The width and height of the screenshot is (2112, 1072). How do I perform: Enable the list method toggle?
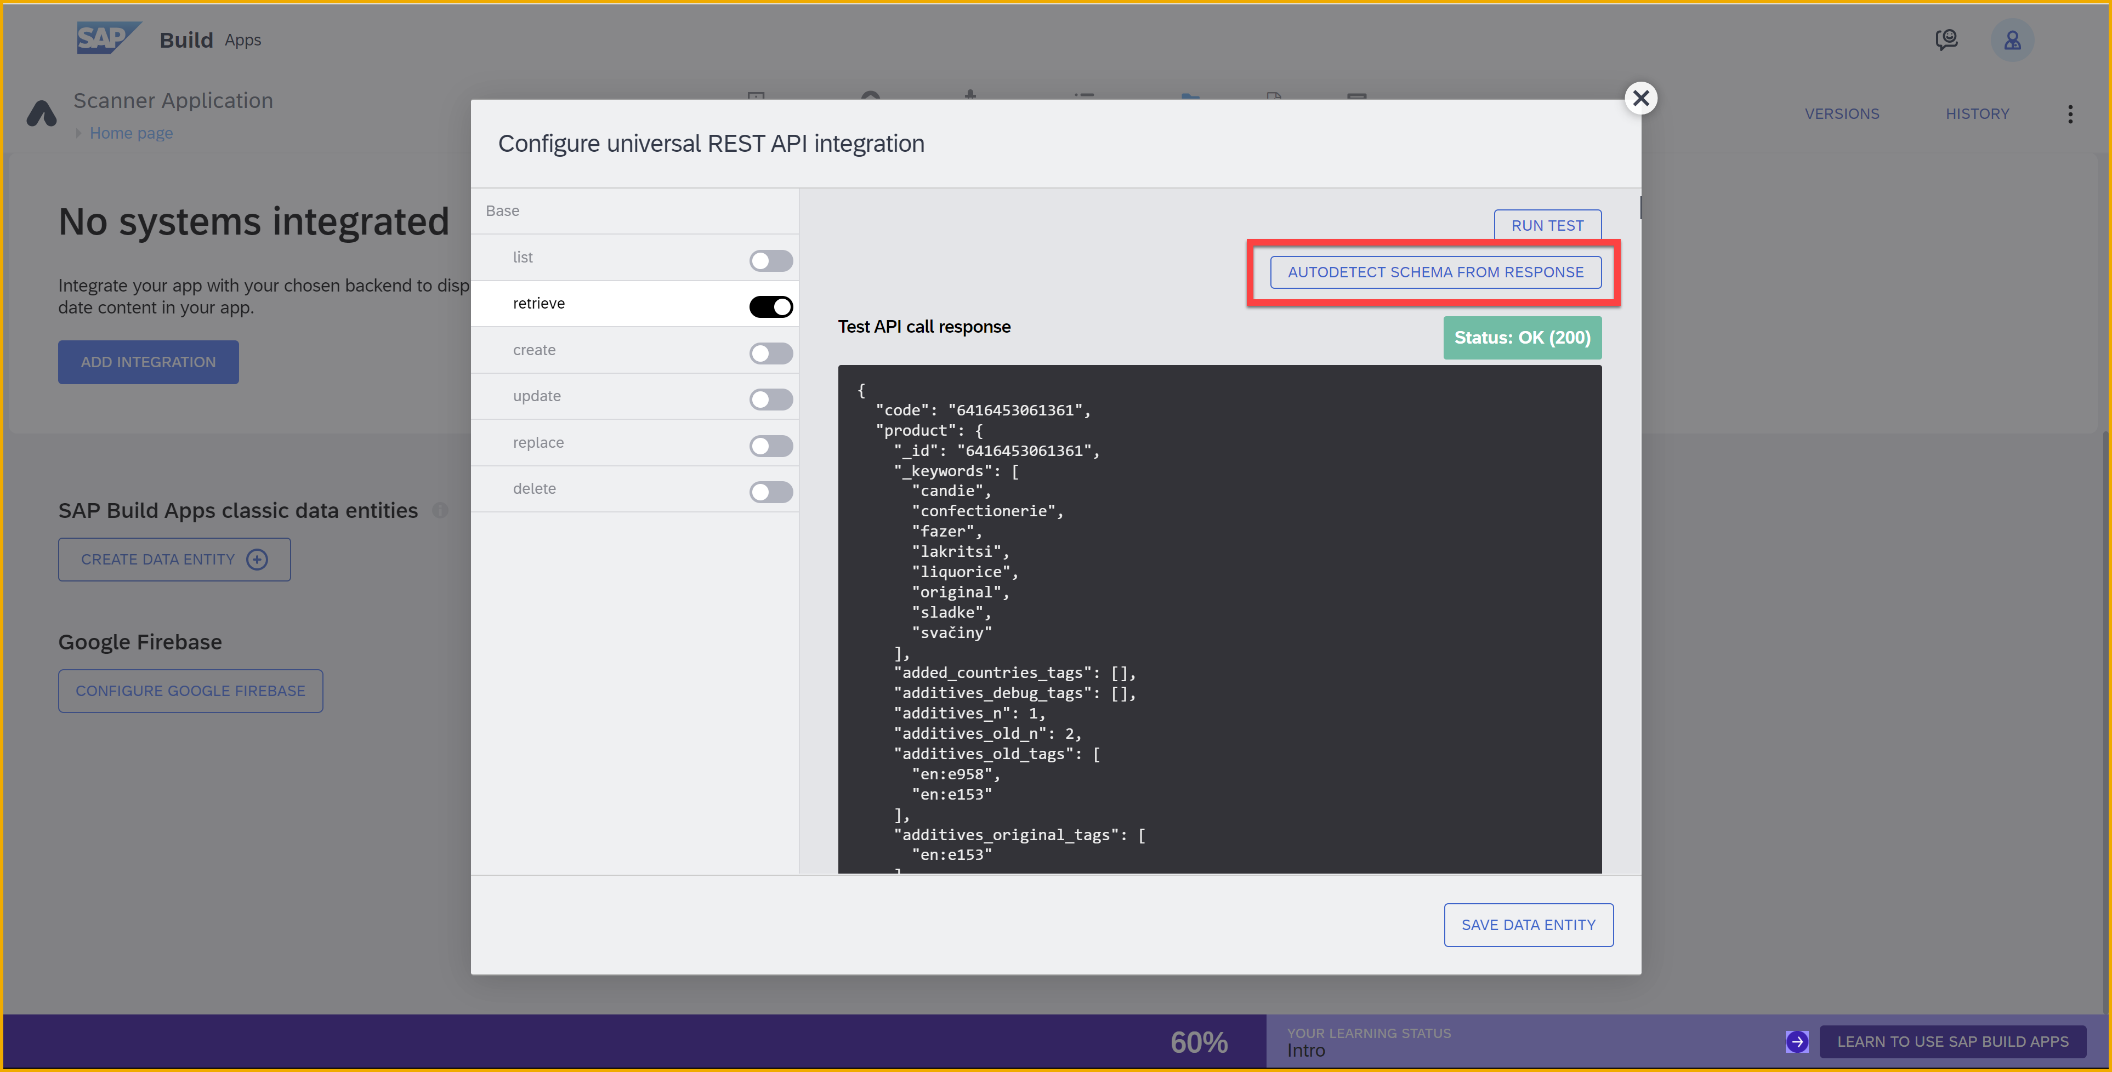[x=771, y=261]
